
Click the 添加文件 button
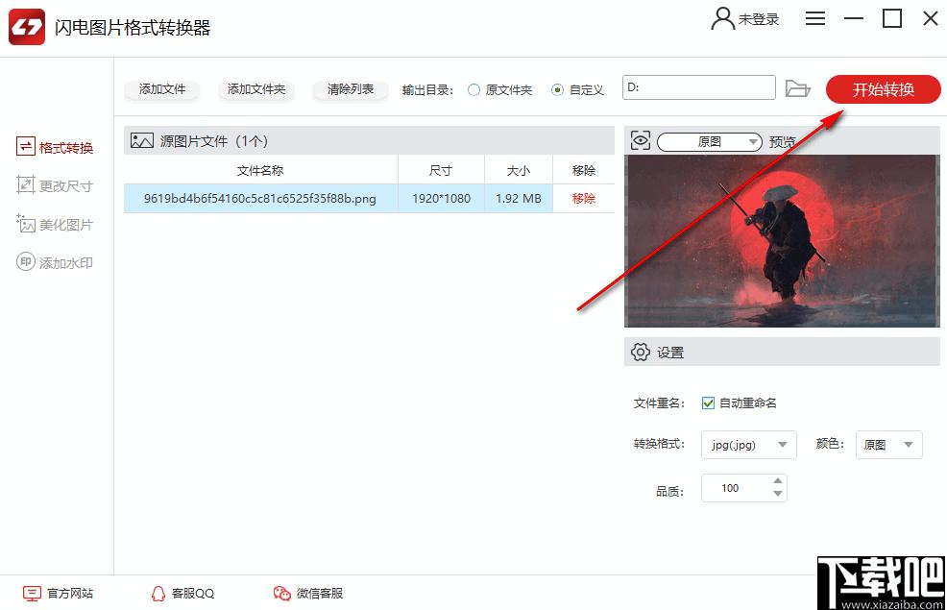(162, 89)
